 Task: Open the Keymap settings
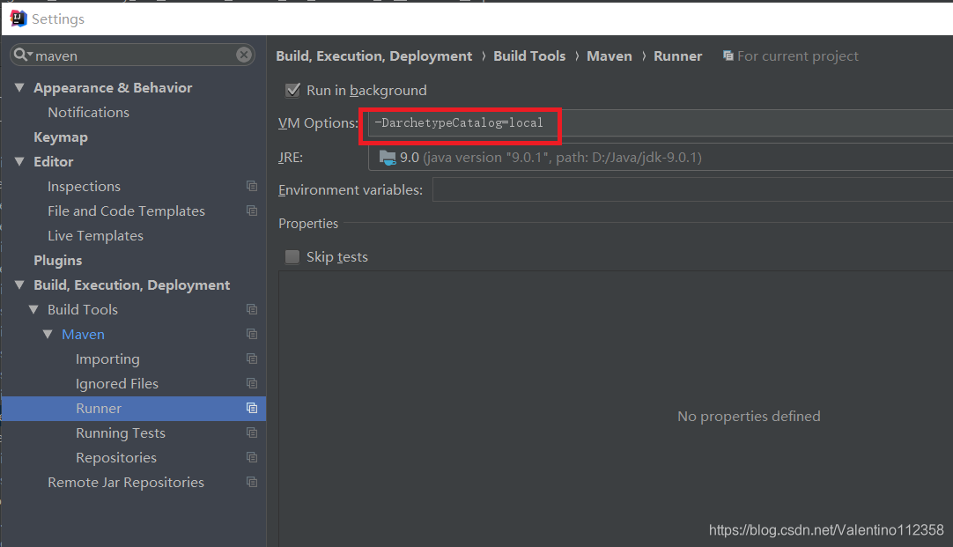point(61,137)
